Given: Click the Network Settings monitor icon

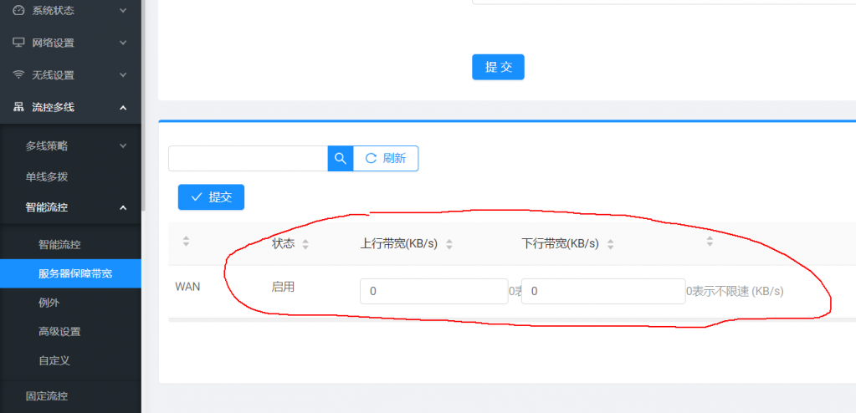Looking at the screenshot, I should click(18, 43).
